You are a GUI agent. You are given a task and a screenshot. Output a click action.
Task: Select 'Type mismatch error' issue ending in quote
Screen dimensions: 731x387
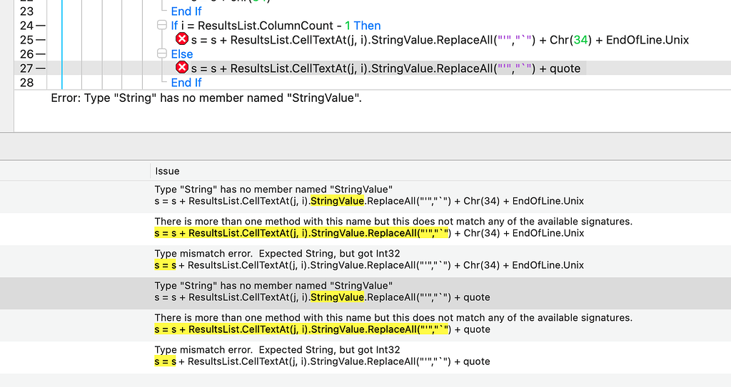tap(365, 358)
